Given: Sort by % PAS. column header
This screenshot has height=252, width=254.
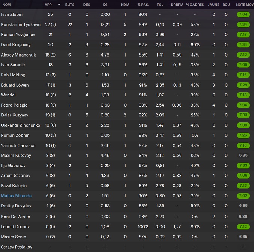Looking at the screenshot, I should click(143, 5).
